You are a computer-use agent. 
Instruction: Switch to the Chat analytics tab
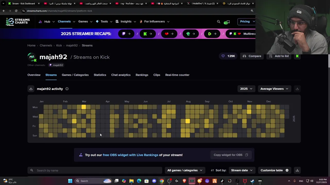pos(121,75)
